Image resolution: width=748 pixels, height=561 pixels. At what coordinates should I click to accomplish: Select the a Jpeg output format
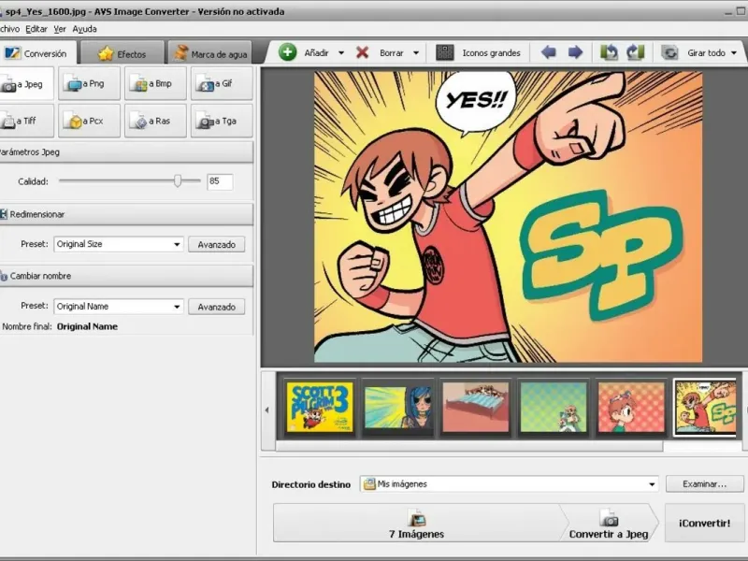point(26,84)
